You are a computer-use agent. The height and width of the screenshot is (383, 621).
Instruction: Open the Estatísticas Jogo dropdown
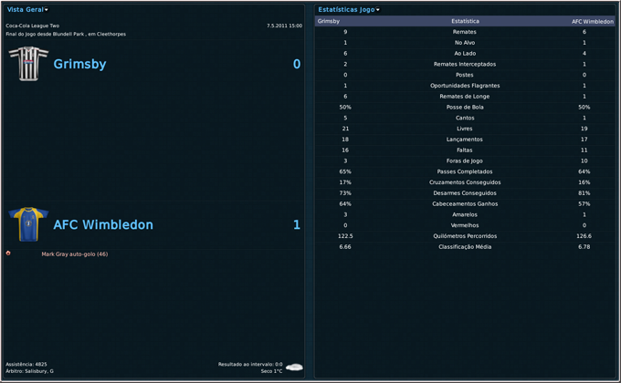coord(349,9)
